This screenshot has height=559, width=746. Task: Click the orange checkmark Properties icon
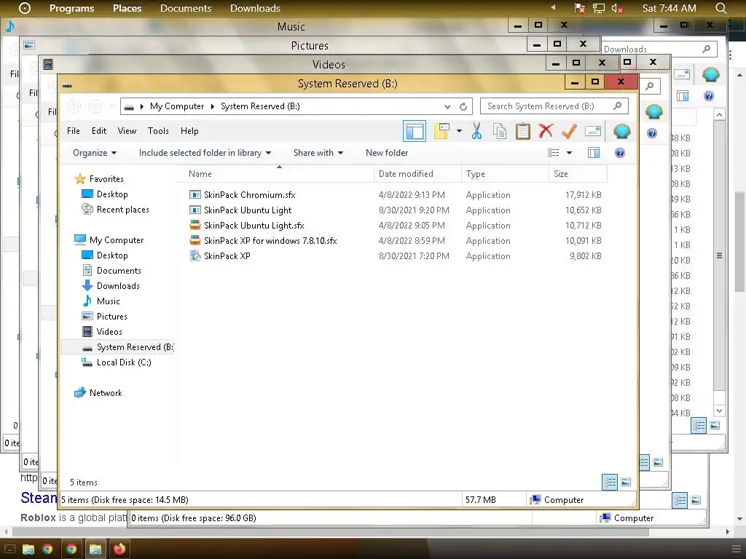pyautogui.click(x=569, y=131)
